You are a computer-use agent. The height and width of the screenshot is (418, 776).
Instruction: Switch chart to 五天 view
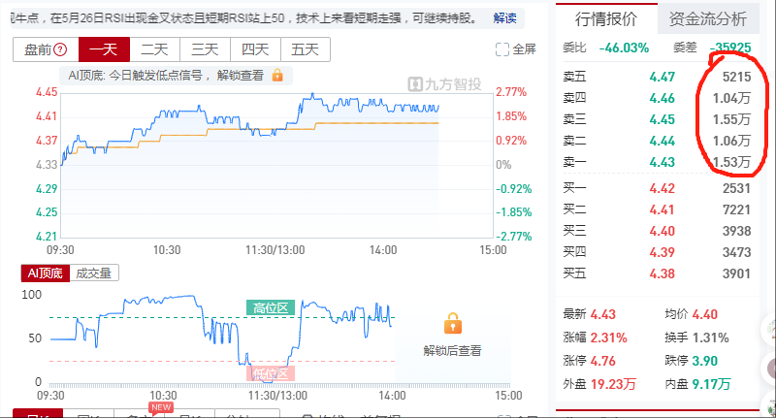pyautogui.click(x=305, y=49)
